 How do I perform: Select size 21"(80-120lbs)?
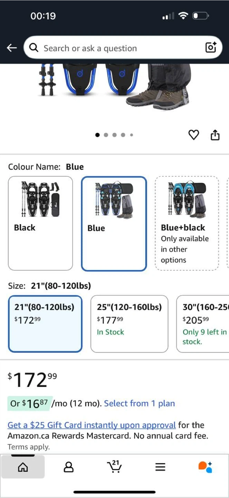45,324
